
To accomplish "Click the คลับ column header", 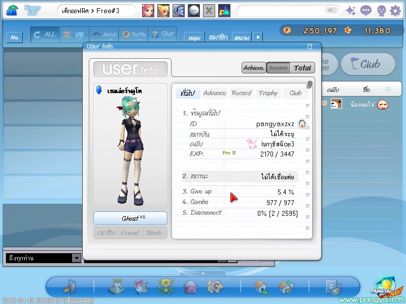I will pyautogui.click(x=333, y=90).
